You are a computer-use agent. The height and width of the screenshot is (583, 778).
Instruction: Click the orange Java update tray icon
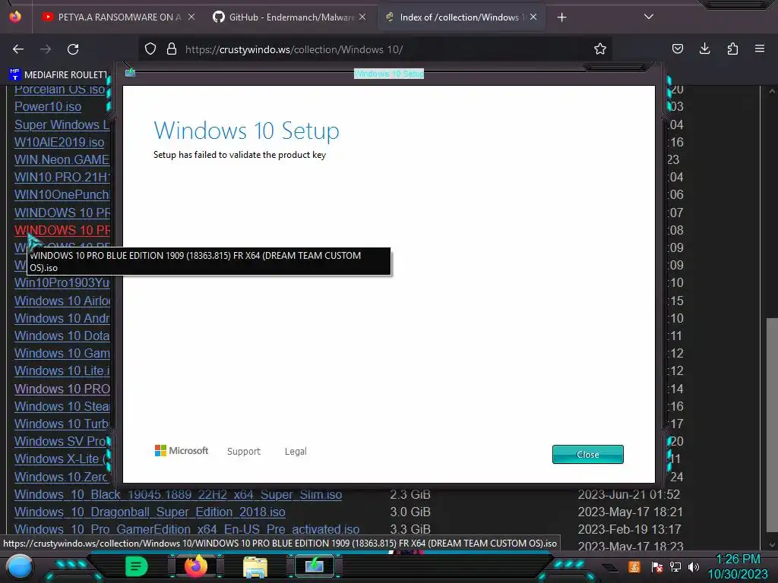tap(634, 566)
